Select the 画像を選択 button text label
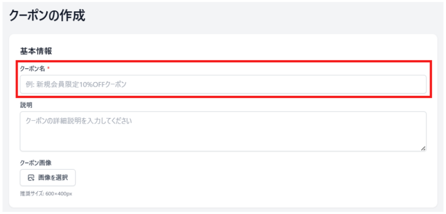446x214 pixels. (54, 178)
